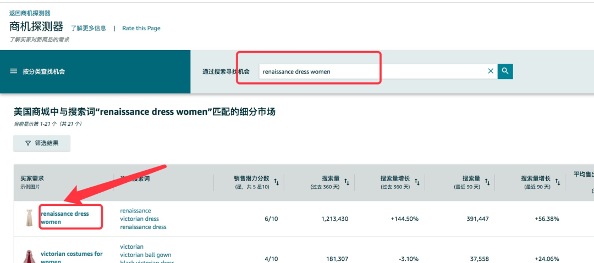Sort by 搜索量增长 (过去 360 天) arrows

(x=417, y=182)
